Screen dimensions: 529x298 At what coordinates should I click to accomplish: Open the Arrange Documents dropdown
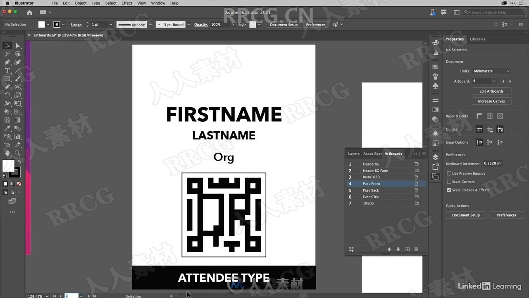(45, 12)
